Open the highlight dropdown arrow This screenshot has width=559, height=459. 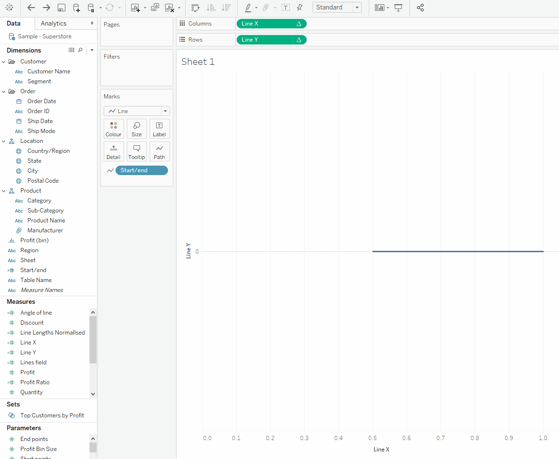coord(257,8)
